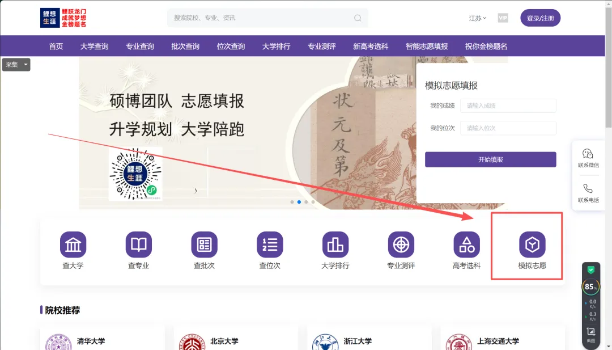Open the 模拟志愿 cube icon
Image resolution: width=612 pixels, height=350 pixels.
(x=532, y=244)
